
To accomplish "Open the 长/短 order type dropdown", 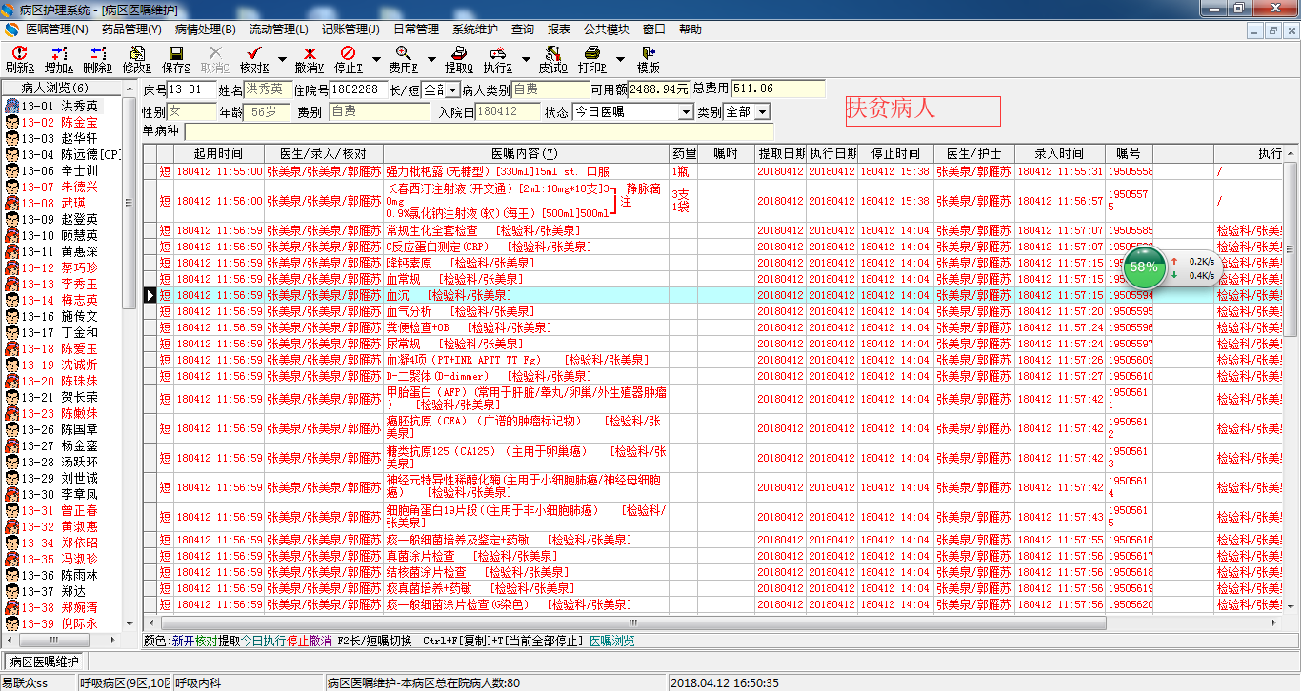I will (453, 89).
